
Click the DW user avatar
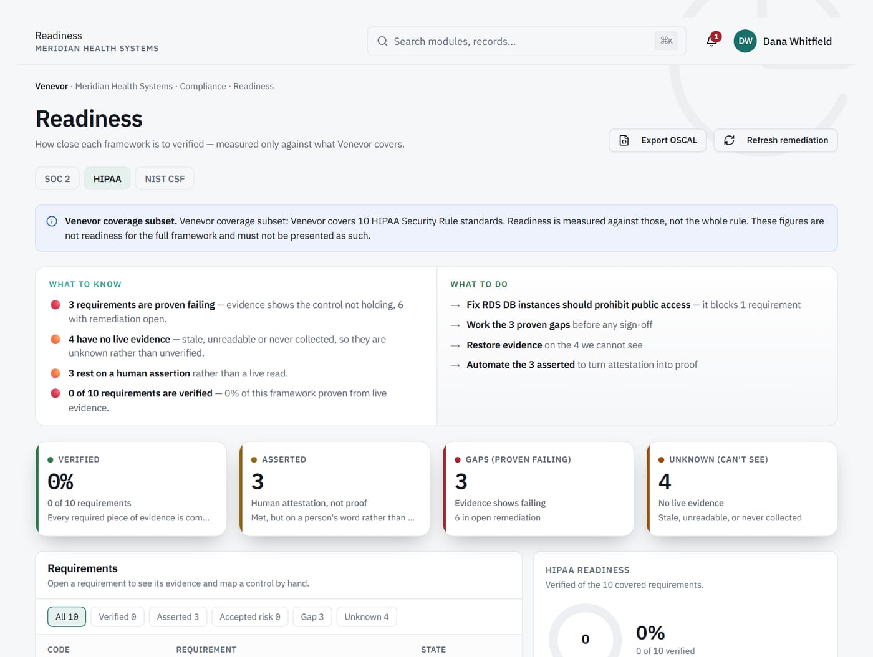coord(745,41)
